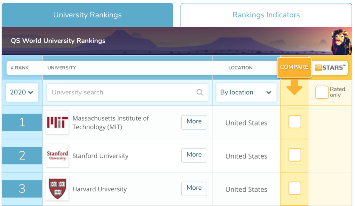Switch to the Rankings Indicators tab
355x206 pixels.
[x=266, y=15]
